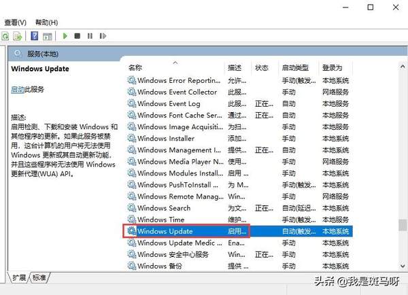Click 为 M... description of Windows PushToInstall
This screenshot has height=295, width=408.
[238, 185]
